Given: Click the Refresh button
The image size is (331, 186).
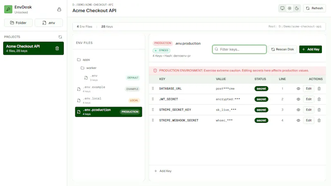Looking at the screenshot, I should pyautogui.click(x=314, y=8).
